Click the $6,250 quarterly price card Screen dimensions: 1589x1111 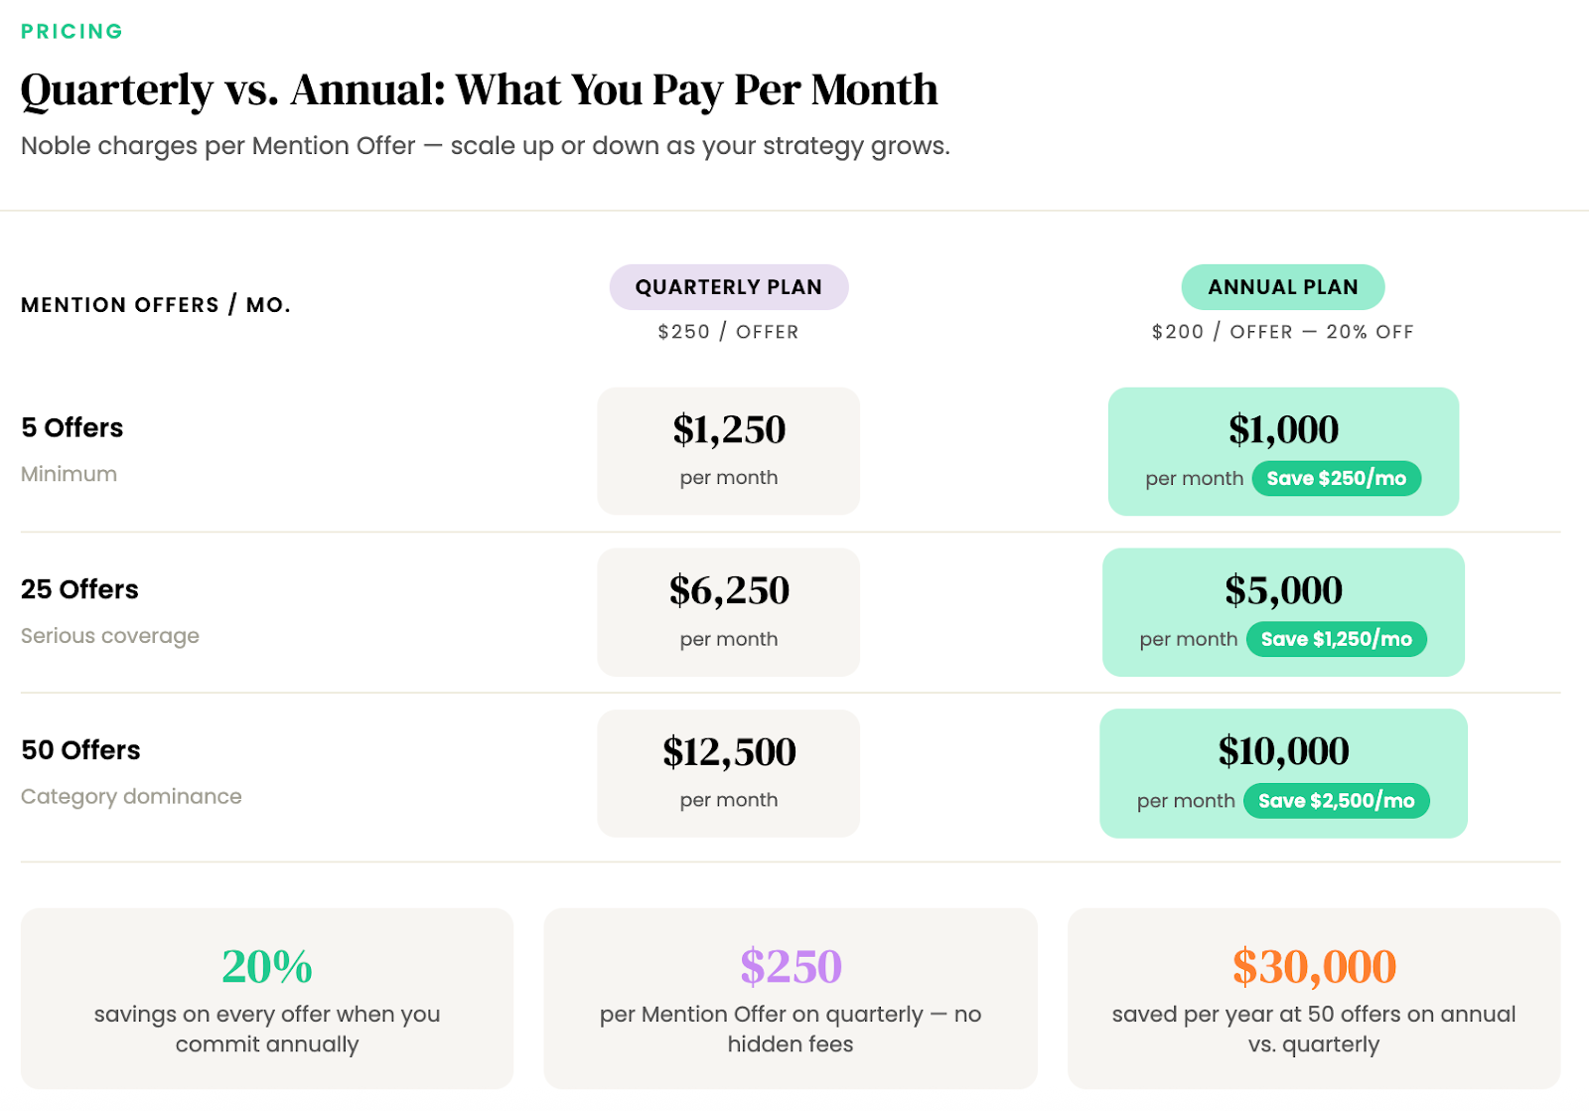tap(728, 611)
